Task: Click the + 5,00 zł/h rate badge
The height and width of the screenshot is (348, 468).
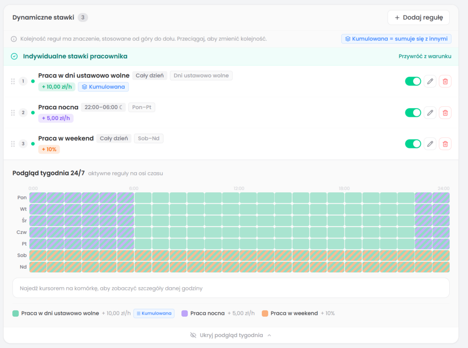Action: pos(56,118)
